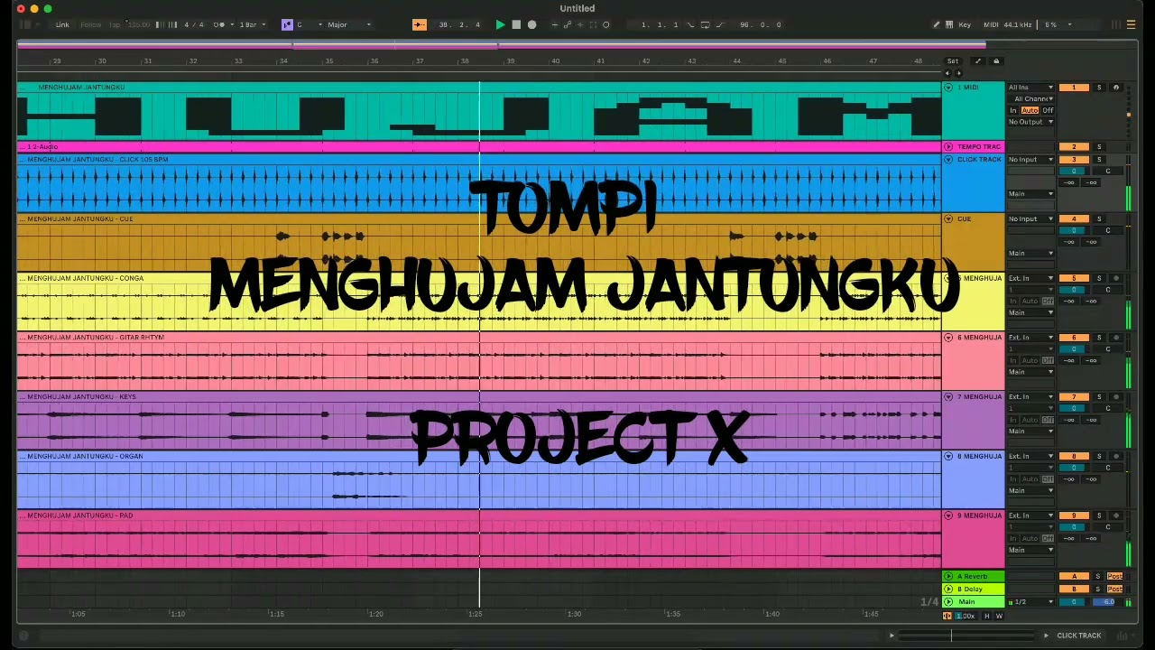Collapse the CUE track fold arrow
The width and height of the screenshot is (1155, 650).
[948, 218]
